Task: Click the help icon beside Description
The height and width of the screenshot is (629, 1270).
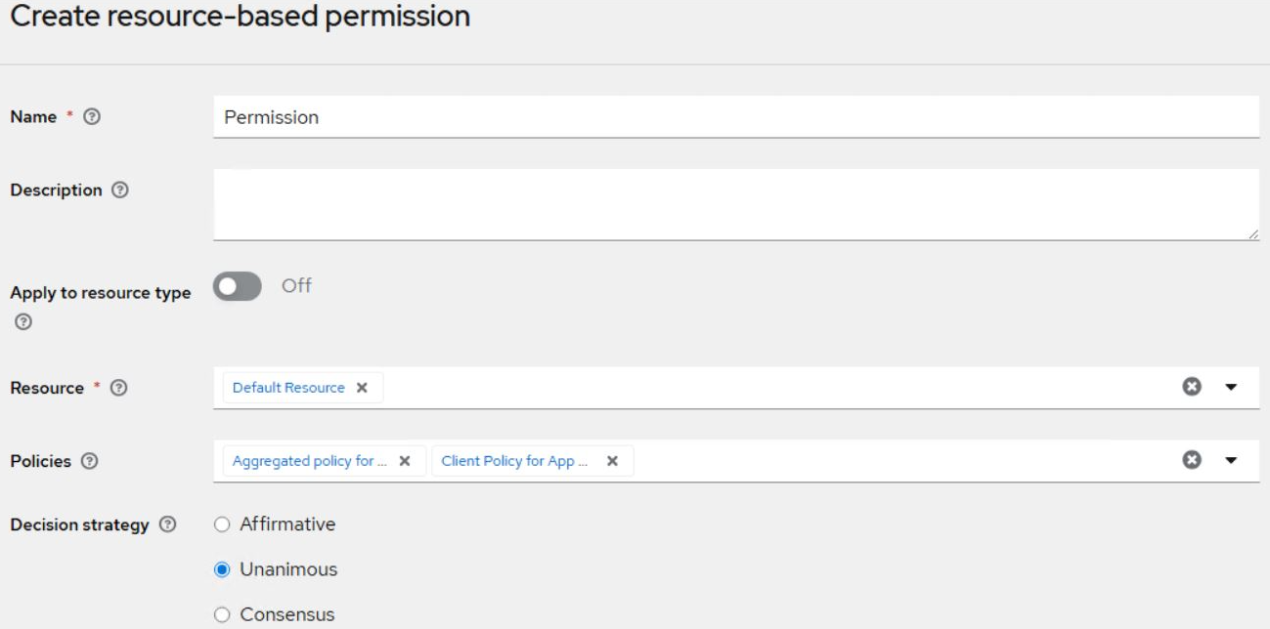Action: click(120, 190)
